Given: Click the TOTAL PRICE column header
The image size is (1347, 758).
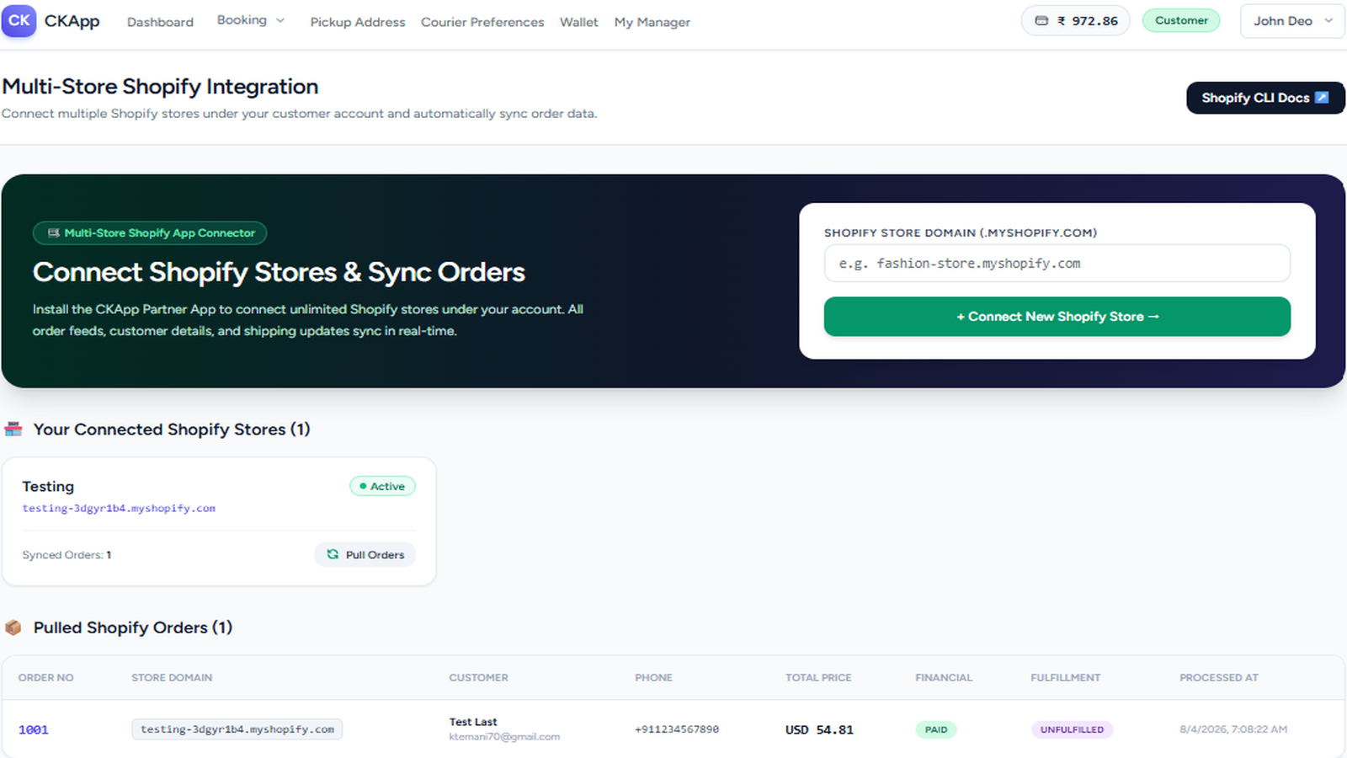Looking at the screenshot, I should (x=818, y=678).
